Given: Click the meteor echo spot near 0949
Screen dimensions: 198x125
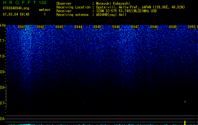Looking at the screenshot, I should (x=185, y=102).
